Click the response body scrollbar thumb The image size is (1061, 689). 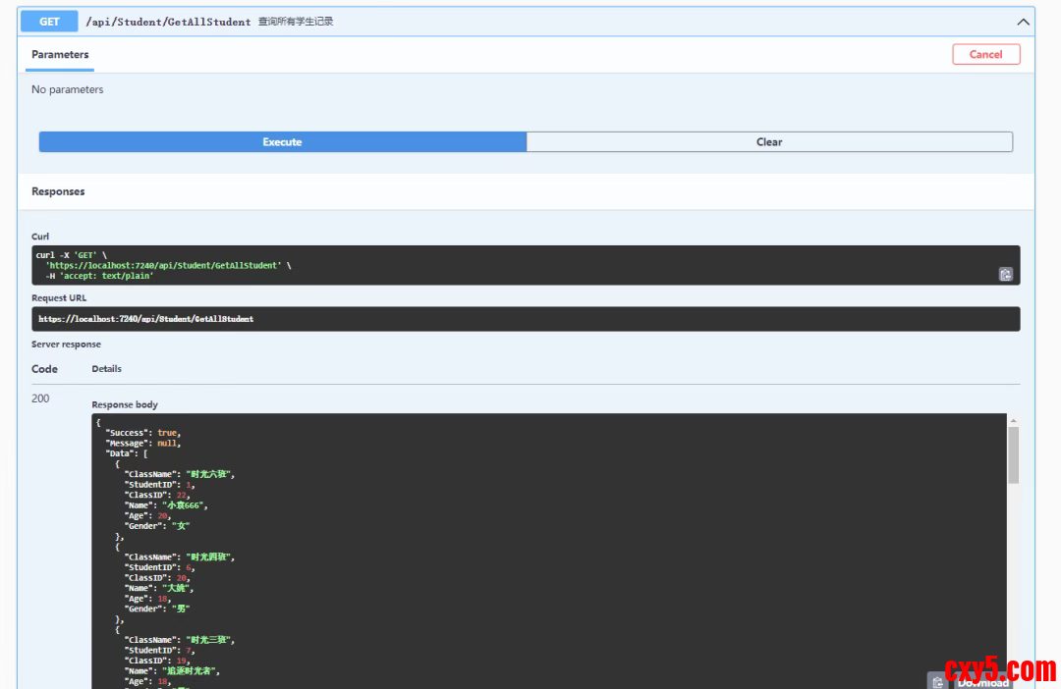click(1013, 454)
